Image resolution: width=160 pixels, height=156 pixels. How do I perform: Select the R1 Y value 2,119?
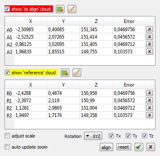click(x=63, y=100)
